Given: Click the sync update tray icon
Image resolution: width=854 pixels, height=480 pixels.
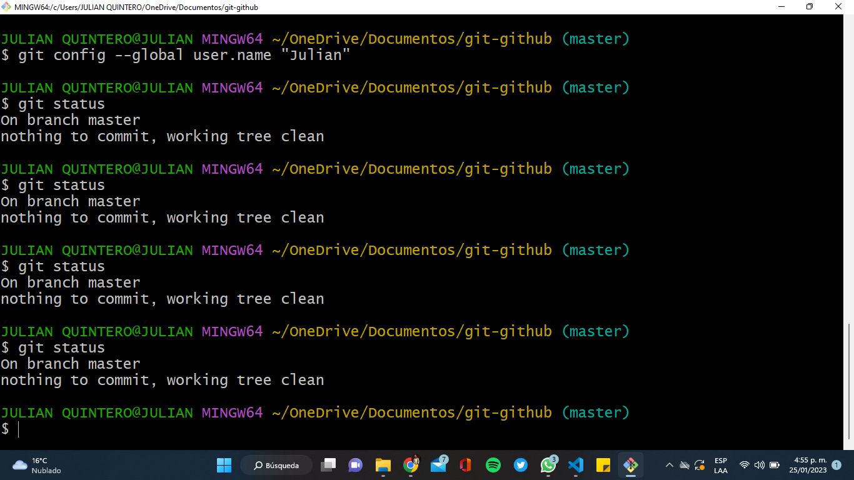Looking at the screenshot, I should (x=700, y=465).
